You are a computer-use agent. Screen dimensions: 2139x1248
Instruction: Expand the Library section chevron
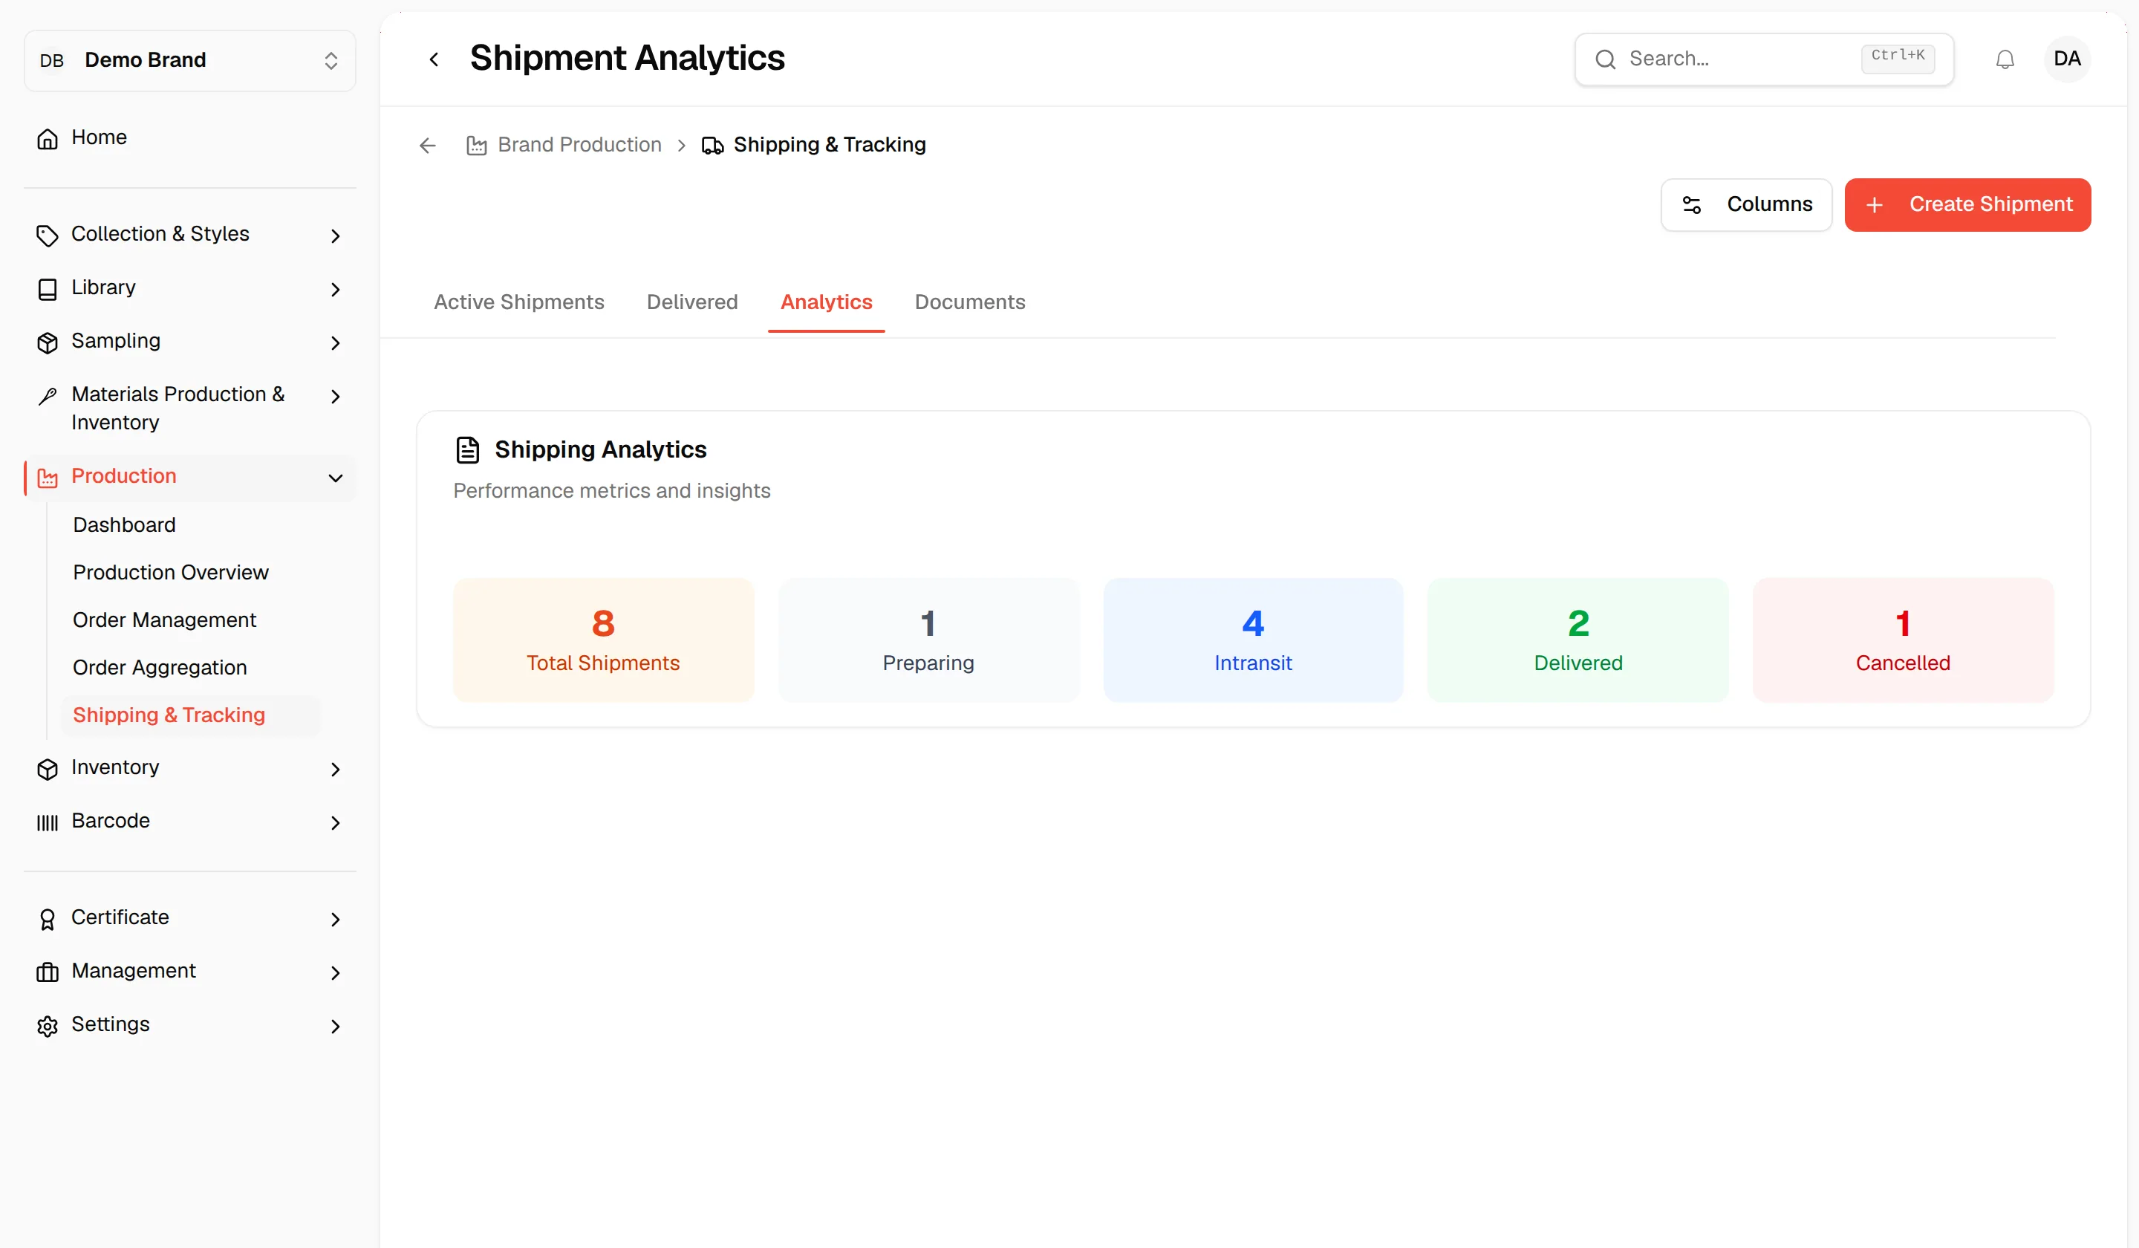(335, 290)
